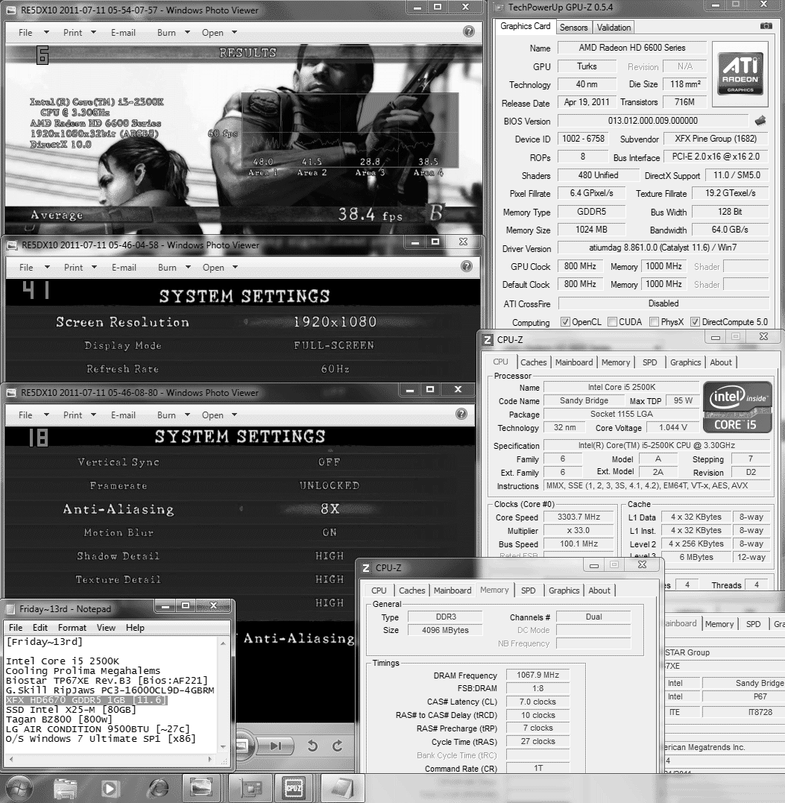
Task: Open the Windows Start orb
Action: coord(19,788)
